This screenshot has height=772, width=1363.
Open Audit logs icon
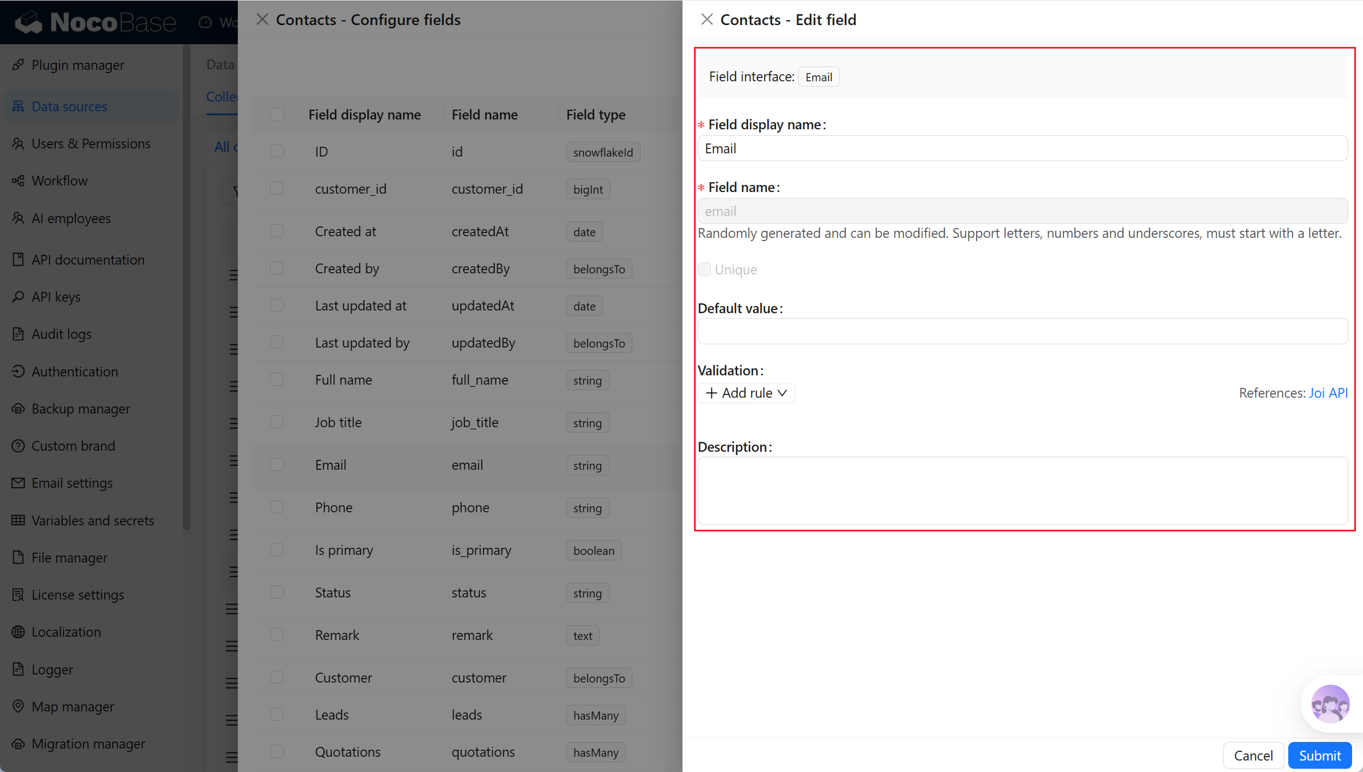(x=18, y=334)
